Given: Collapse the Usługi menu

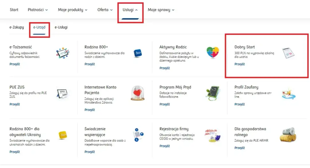Looking at the screenshot, I should pos(130,10).
